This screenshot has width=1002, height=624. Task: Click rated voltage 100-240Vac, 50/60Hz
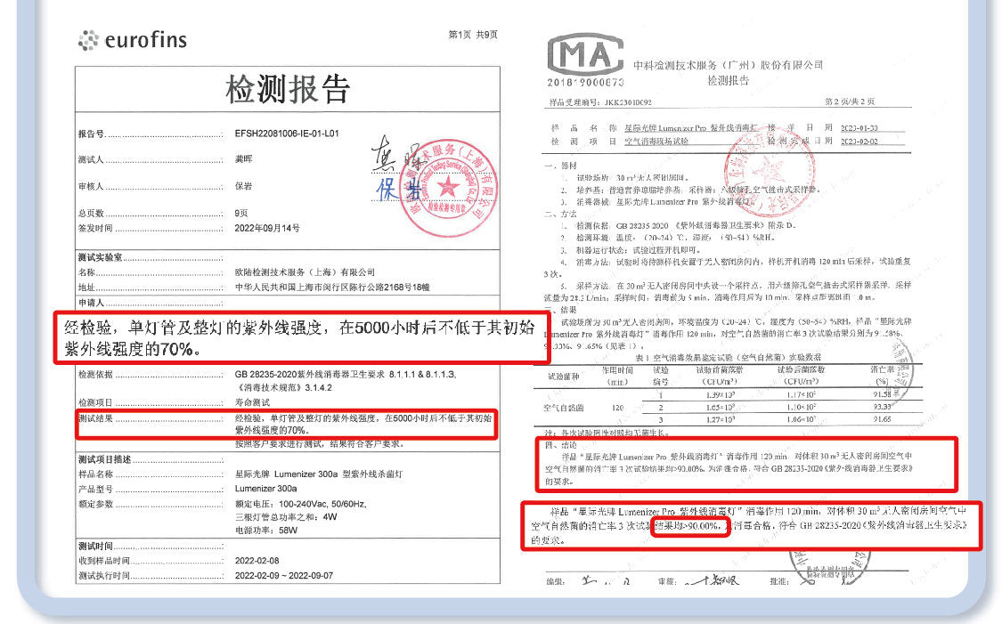point(301,504)
